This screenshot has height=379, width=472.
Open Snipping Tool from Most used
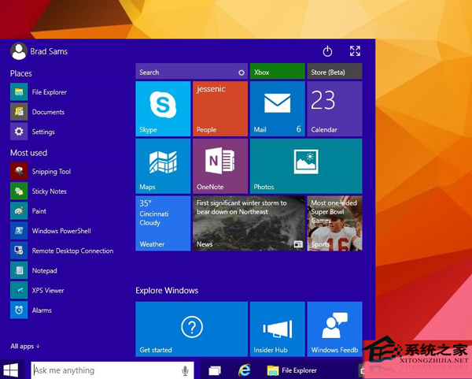[51, 171]
